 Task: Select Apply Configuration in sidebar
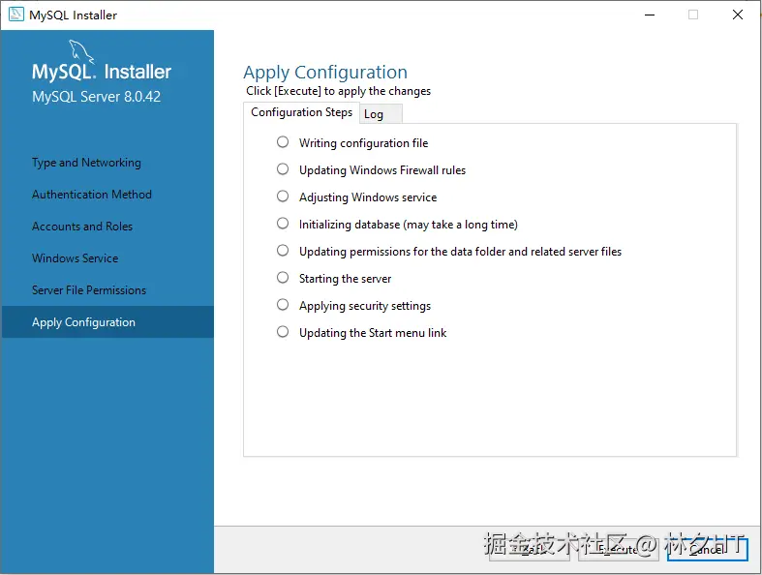(x=107, y=321)
